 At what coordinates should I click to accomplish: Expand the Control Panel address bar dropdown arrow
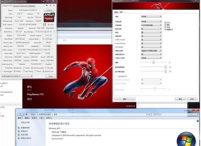click(x=147, y=115)
